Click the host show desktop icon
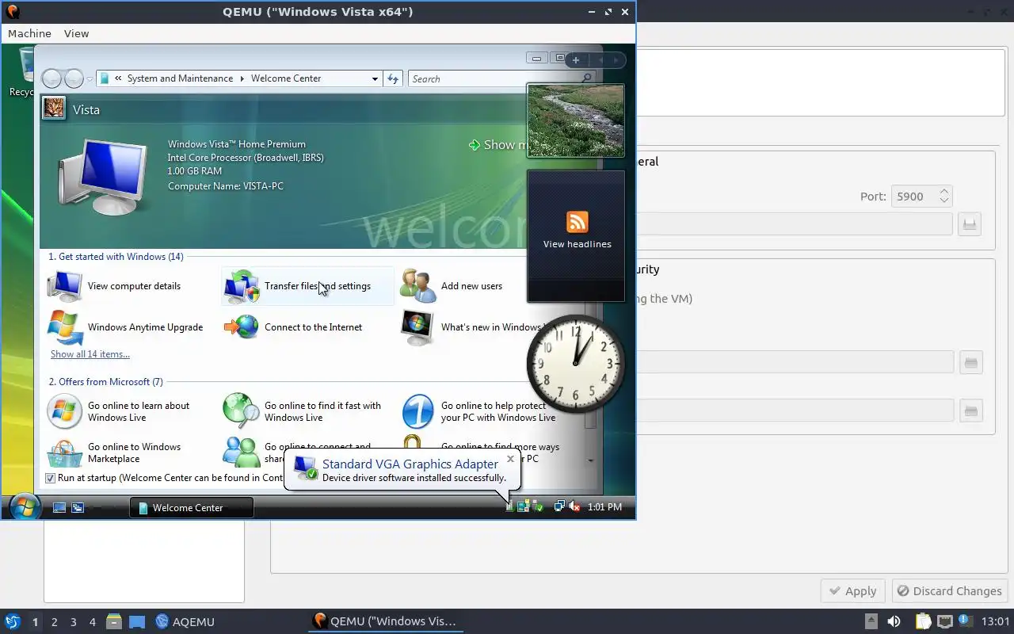Viewport: 1014px width, 634px height. 137,621
